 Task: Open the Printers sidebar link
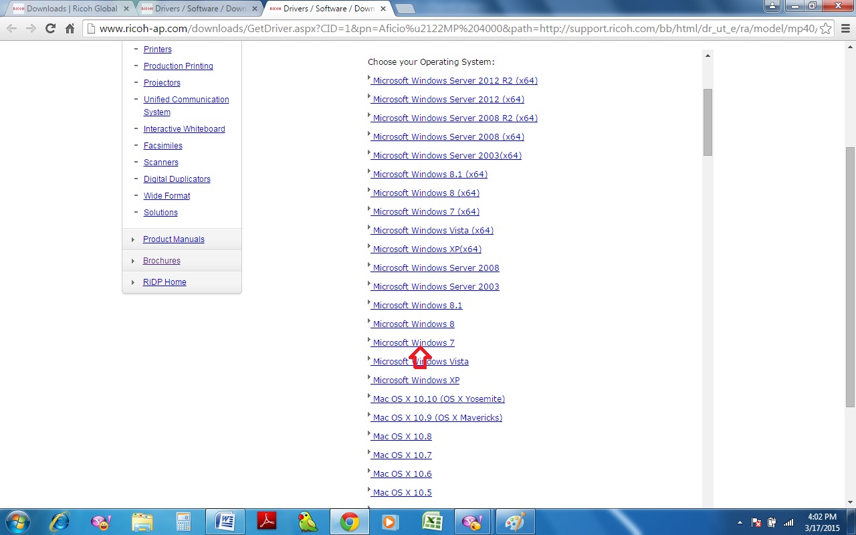pyautogui.click(x=158, y=49)
